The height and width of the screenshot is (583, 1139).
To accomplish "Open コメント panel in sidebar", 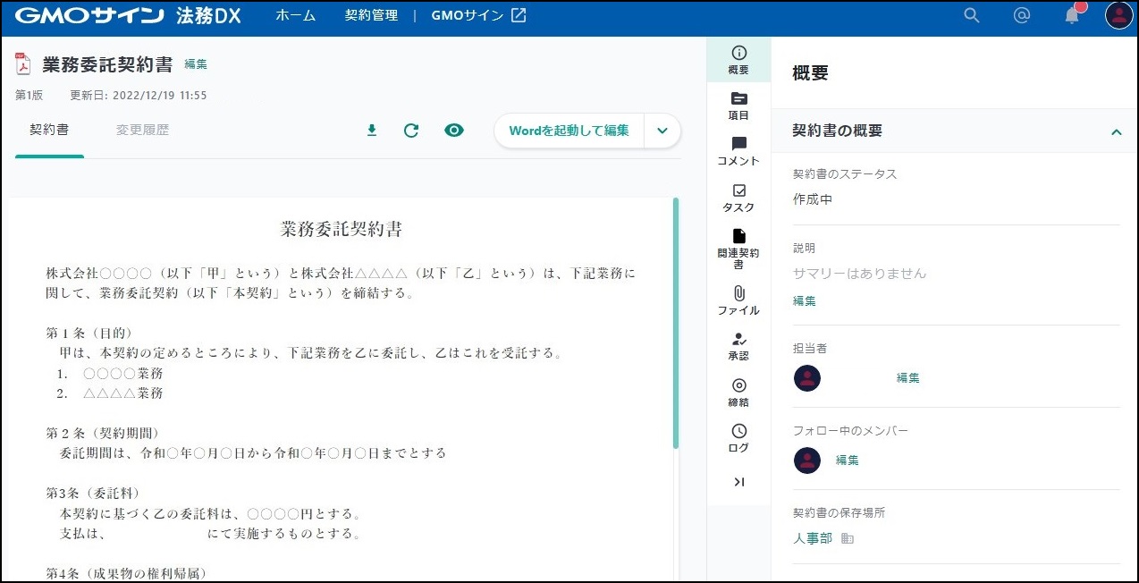I will (738, 152).
